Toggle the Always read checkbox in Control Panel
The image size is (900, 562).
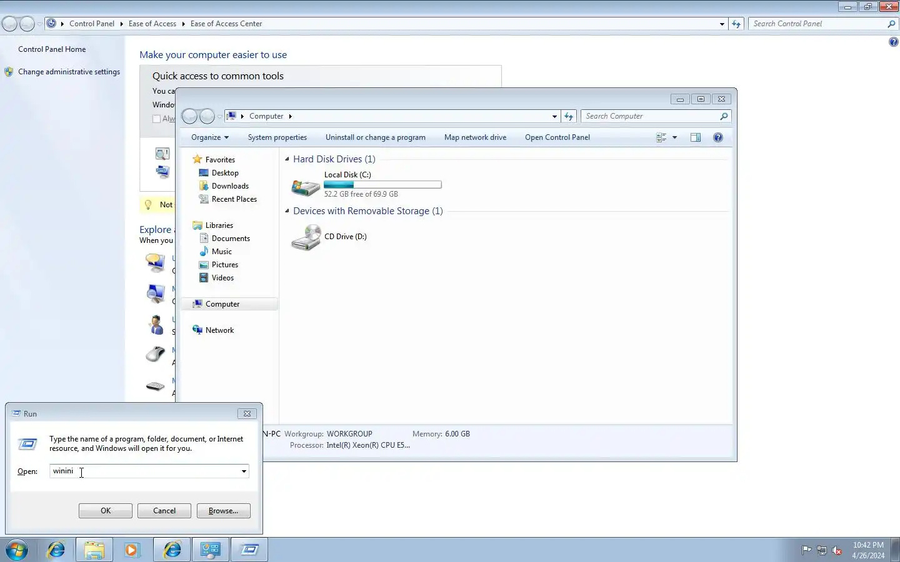coord(156,119)
